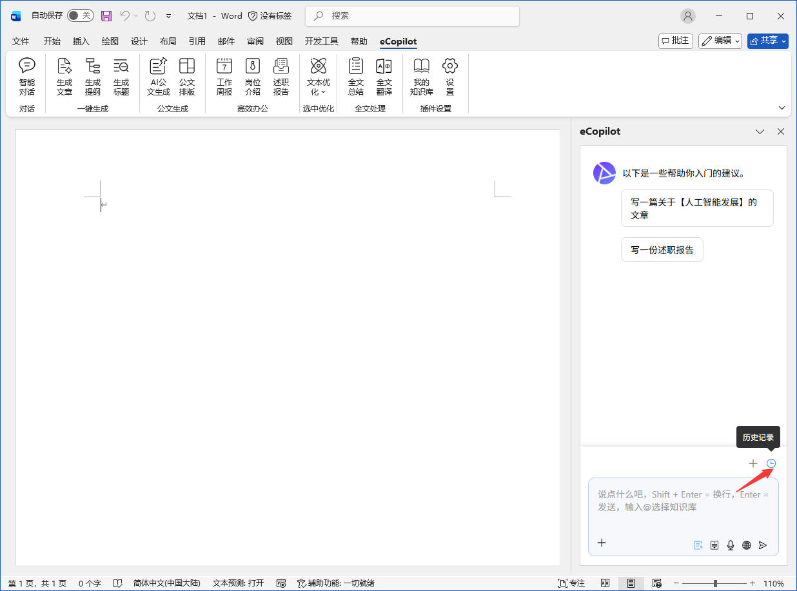This screenshot has width=797, height=591.
Task: Click the zoom slider in status bar
Action: point(715,583)
